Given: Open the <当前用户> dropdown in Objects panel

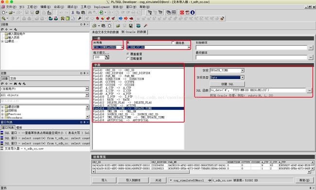Looking at the screenshot, I should coord(87,89).
